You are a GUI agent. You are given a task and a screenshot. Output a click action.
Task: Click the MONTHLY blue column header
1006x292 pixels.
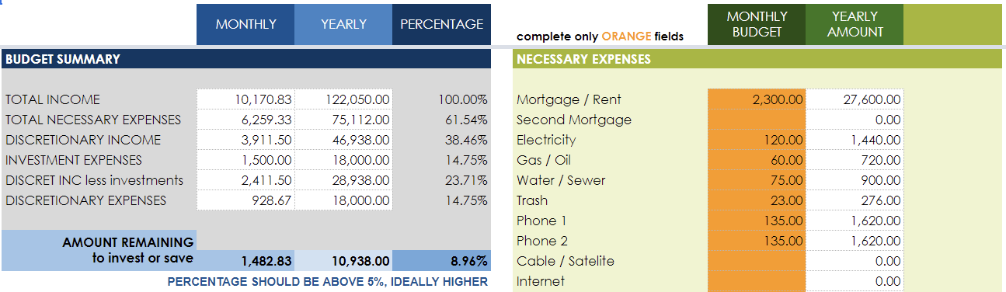245,24
